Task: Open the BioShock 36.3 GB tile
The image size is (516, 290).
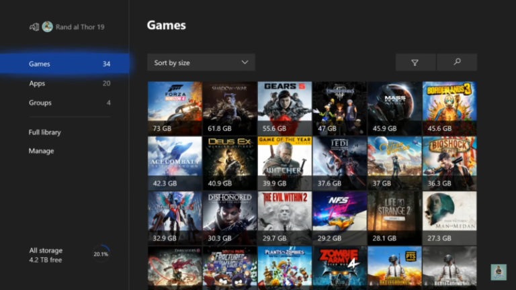Action: (449, 163)
